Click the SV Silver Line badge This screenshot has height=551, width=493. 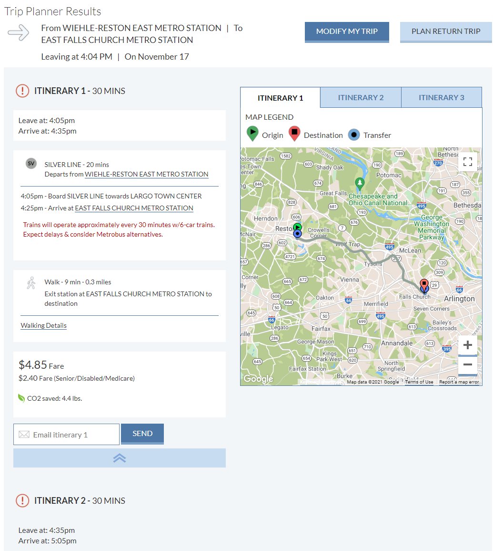pos(31,164)
